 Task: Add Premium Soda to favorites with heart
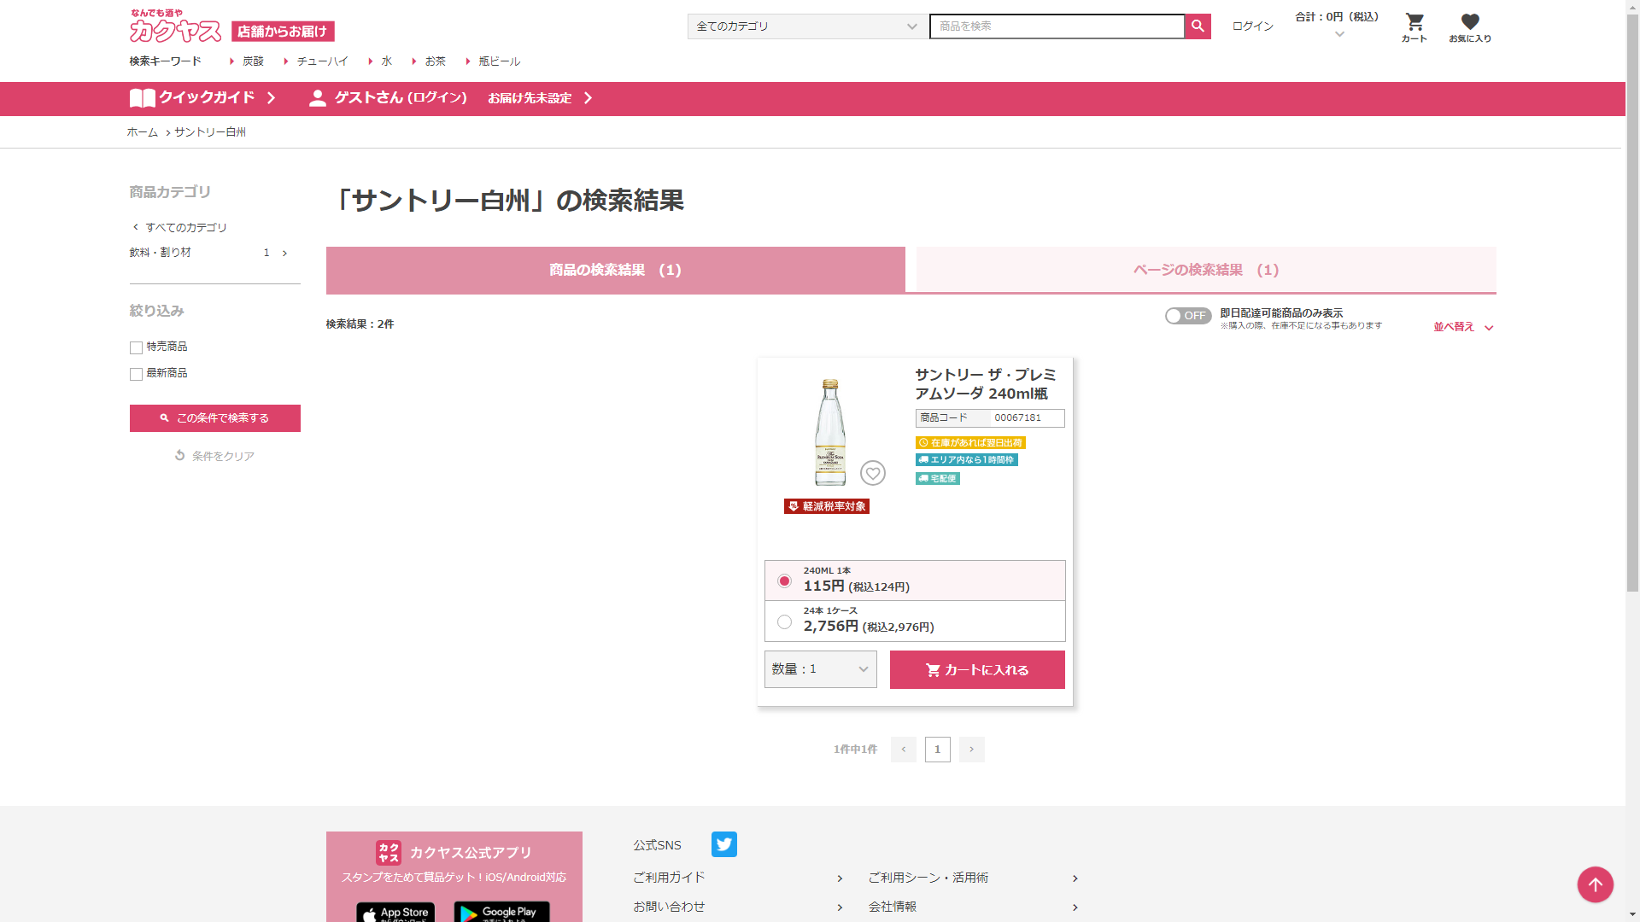point(872,473)
